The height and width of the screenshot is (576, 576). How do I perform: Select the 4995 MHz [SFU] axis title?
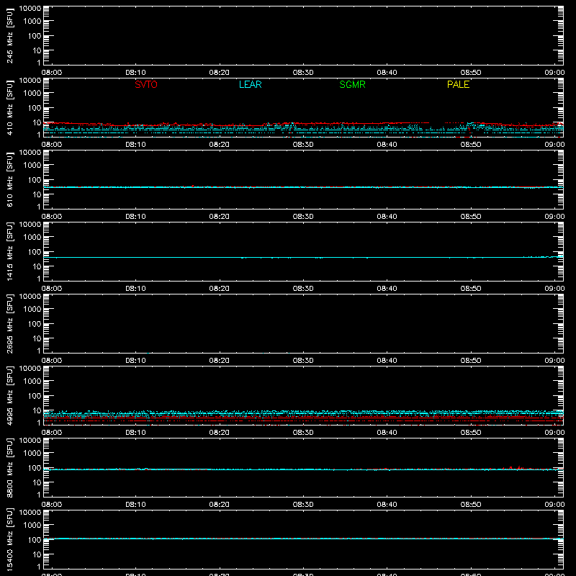click(9, 395)
